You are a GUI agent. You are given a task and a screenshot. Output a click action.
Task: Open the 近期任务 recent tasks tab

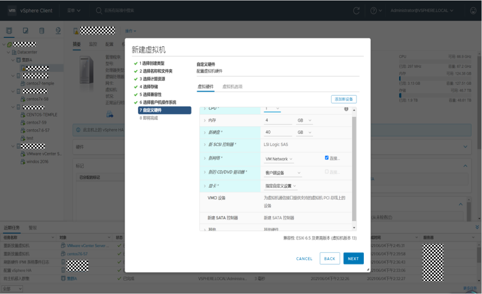(x=12, y=228)
